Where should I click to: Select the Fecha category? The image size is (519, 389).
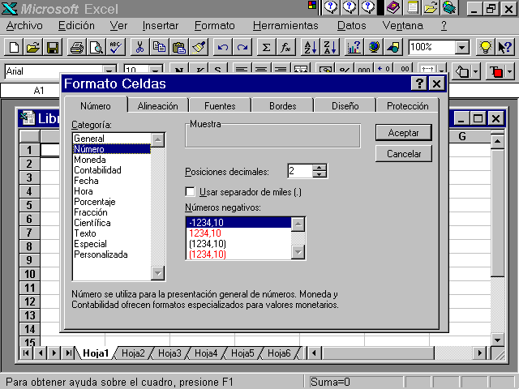112,181
